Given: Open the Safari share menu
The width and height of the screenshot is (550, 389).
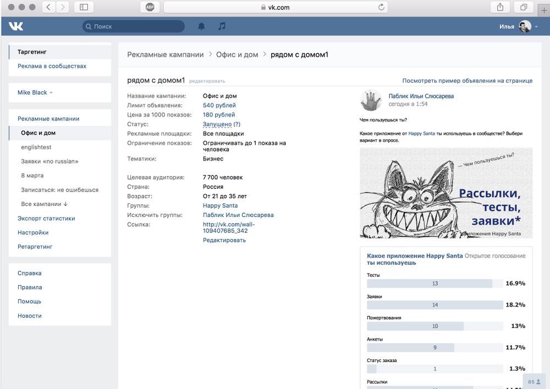Looking at the screenshot, I should coord(500,7).
